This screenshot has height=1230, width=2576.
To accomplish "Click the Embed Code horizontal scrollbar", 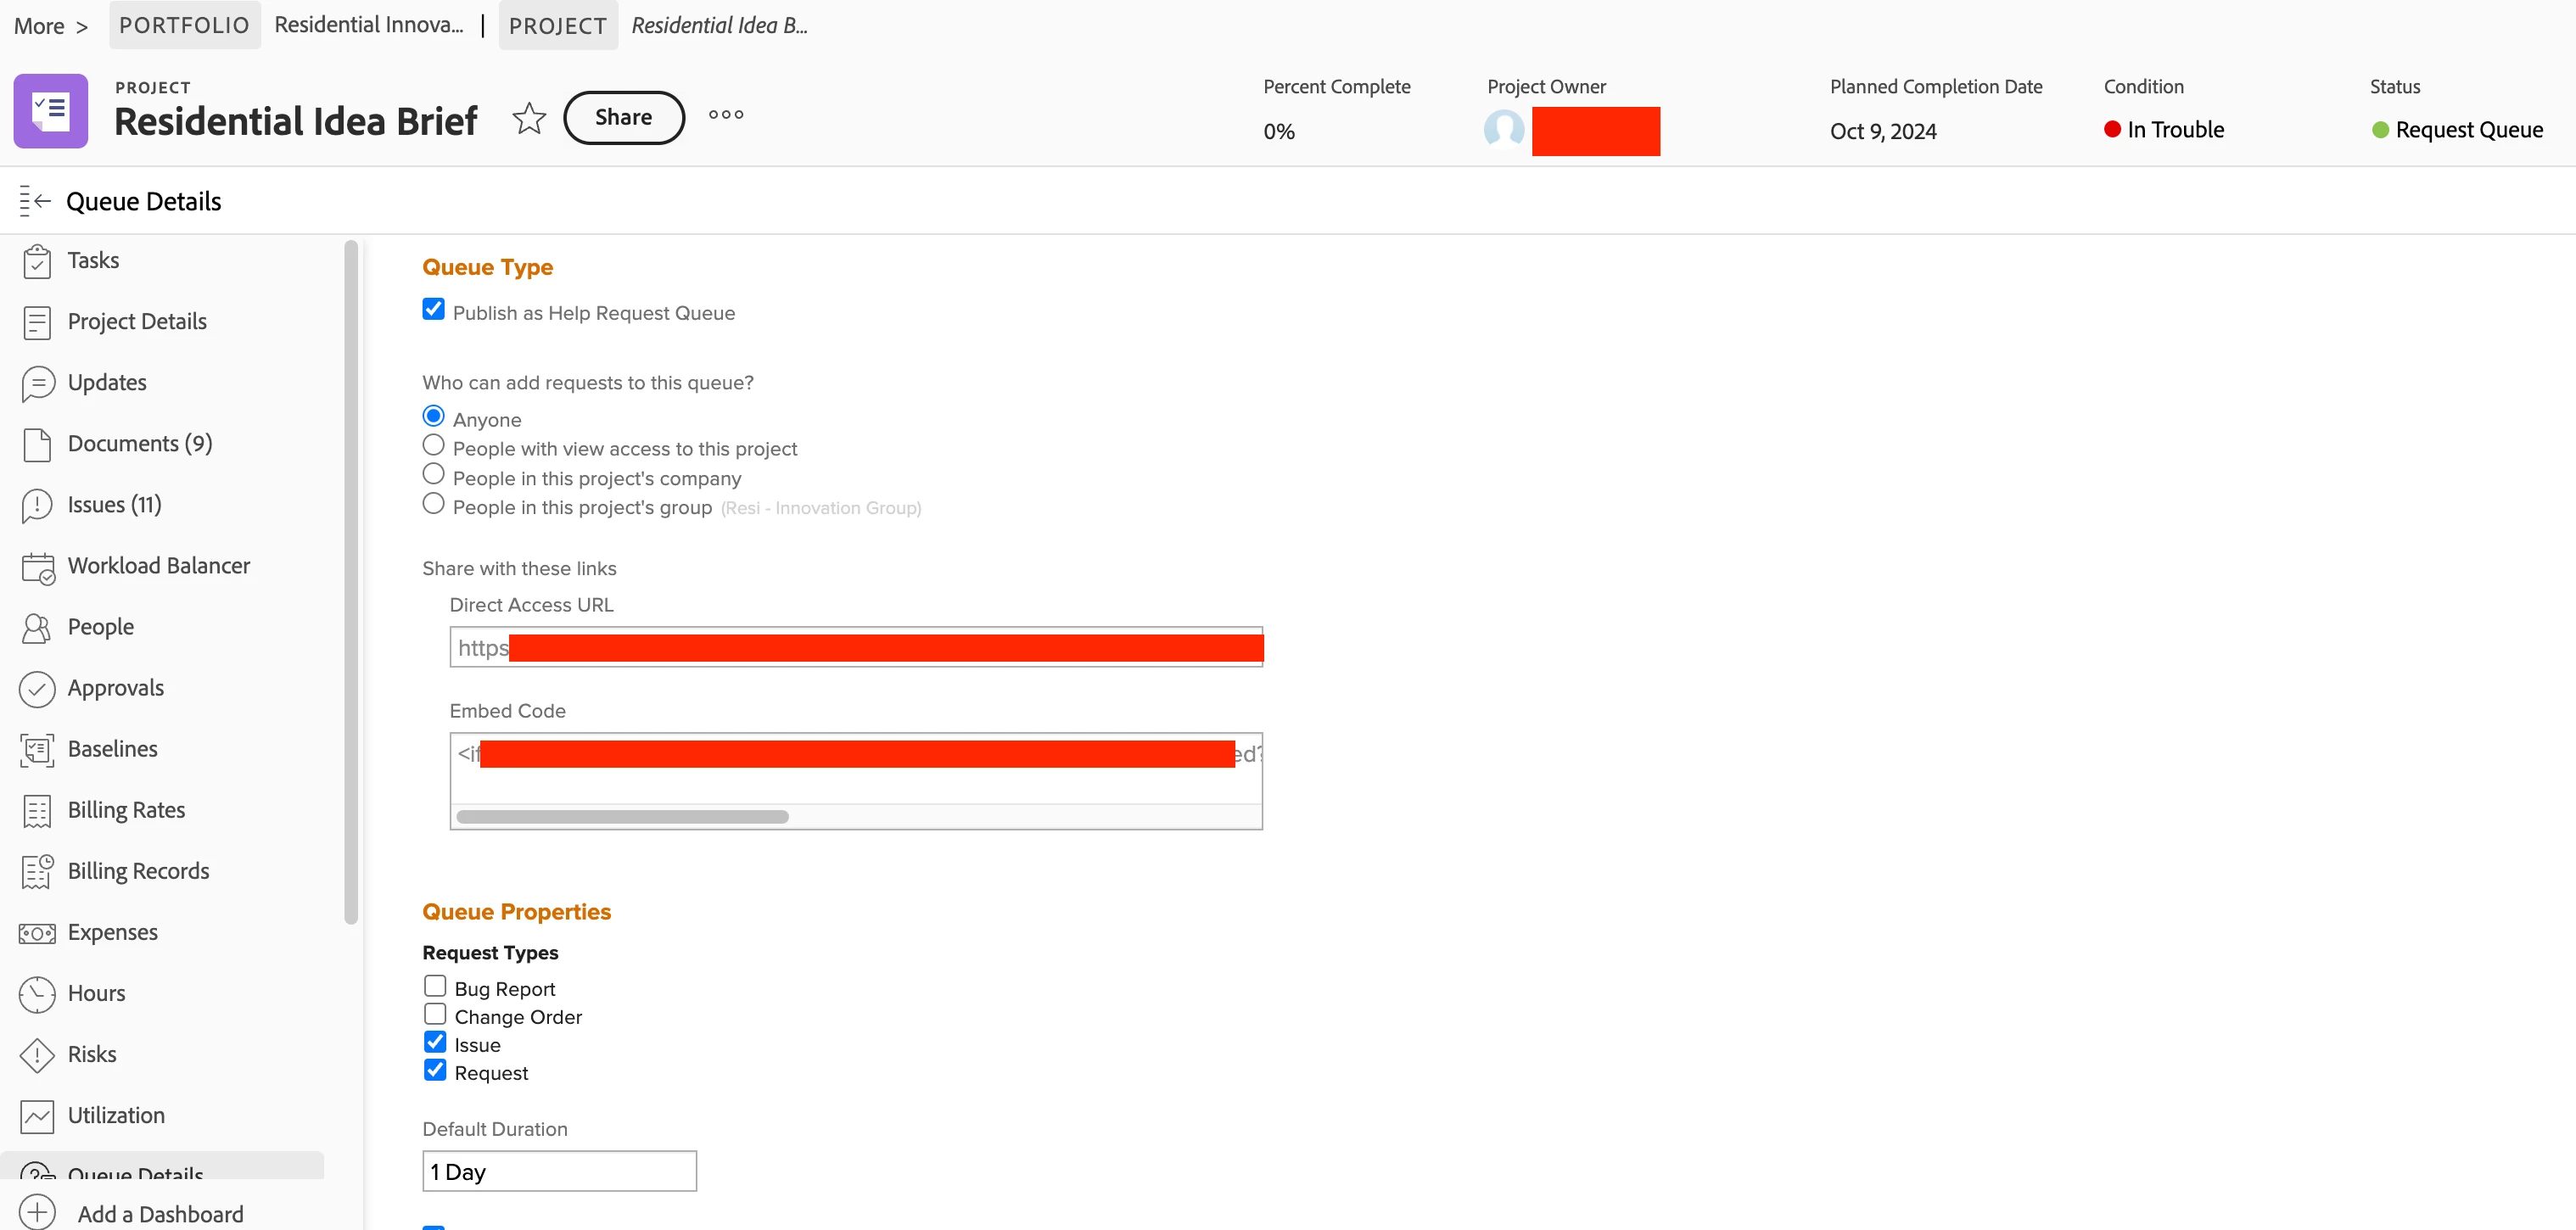I will [x=622, y=817].
